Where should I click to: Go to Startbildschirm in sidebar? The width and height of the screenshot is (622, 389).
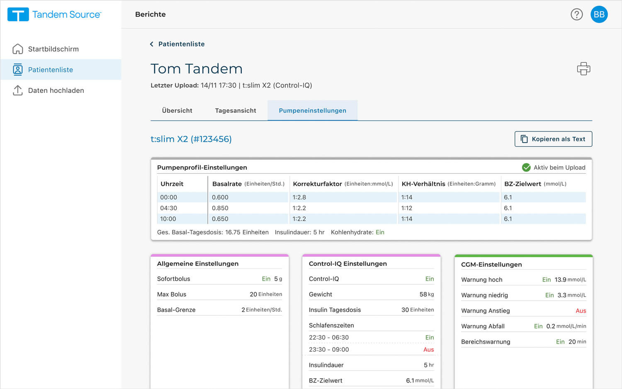(61, 49)
